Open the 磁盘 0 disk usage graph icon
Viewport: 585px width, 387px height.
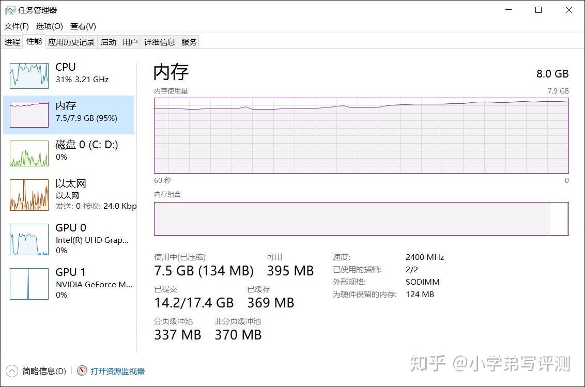(x=29, y=153)
